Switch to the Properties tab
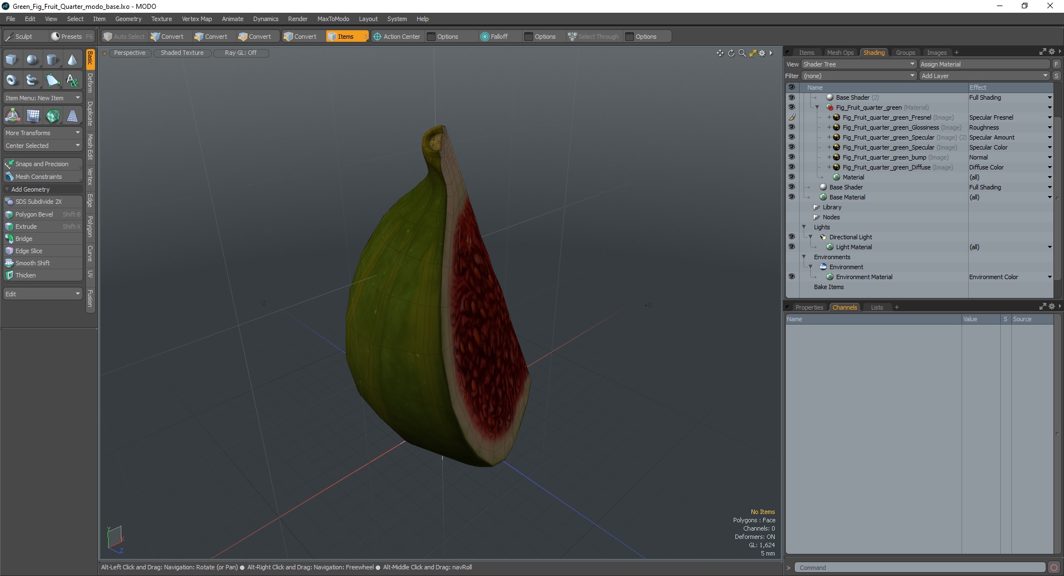 pyautogui.click(x=809, y=307)
